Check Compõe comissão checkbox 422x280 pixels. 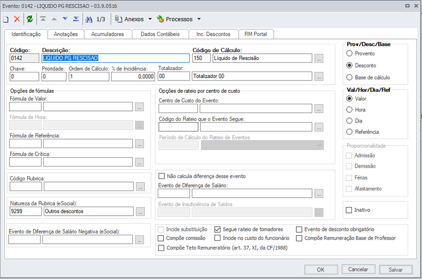click(161, 238)
